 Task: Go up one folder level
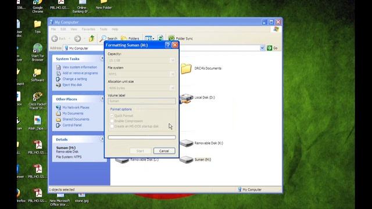[x=92, y=38]
